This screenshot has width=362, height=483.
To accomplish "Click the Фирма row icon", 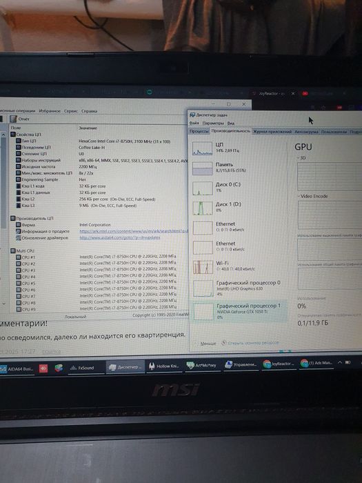I will tap(19, 225).
